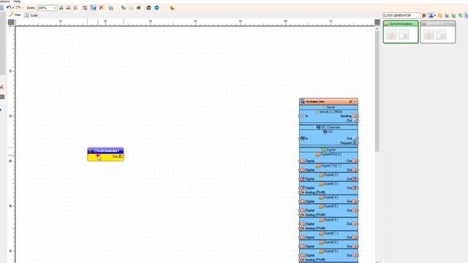Image resolution: width=468 pixels, height=263 pixels.
Task: Click the I2C Channels section label
Action: click(331, 127)
